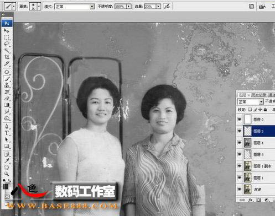Screen dimensions: 275x216
Task: Hide layer 图层 4 via eye icon
Action: (x=240, y=143)
